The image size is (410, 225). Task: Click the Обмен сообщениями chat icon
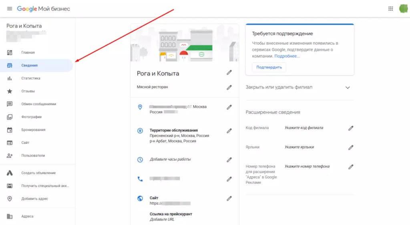(x=10, y=104)
